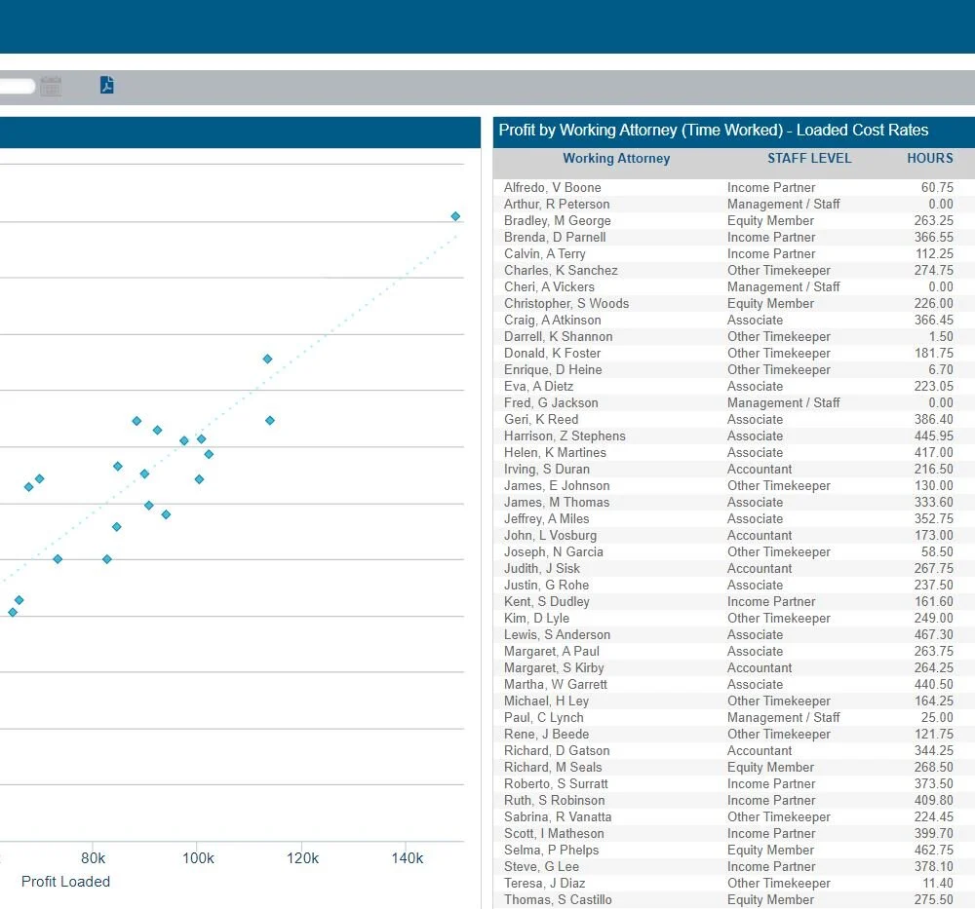975x909 pixels.
Task: Open Martha, W Garrett attorney entry
Action: pyautogui.click(x=556, y=684)
